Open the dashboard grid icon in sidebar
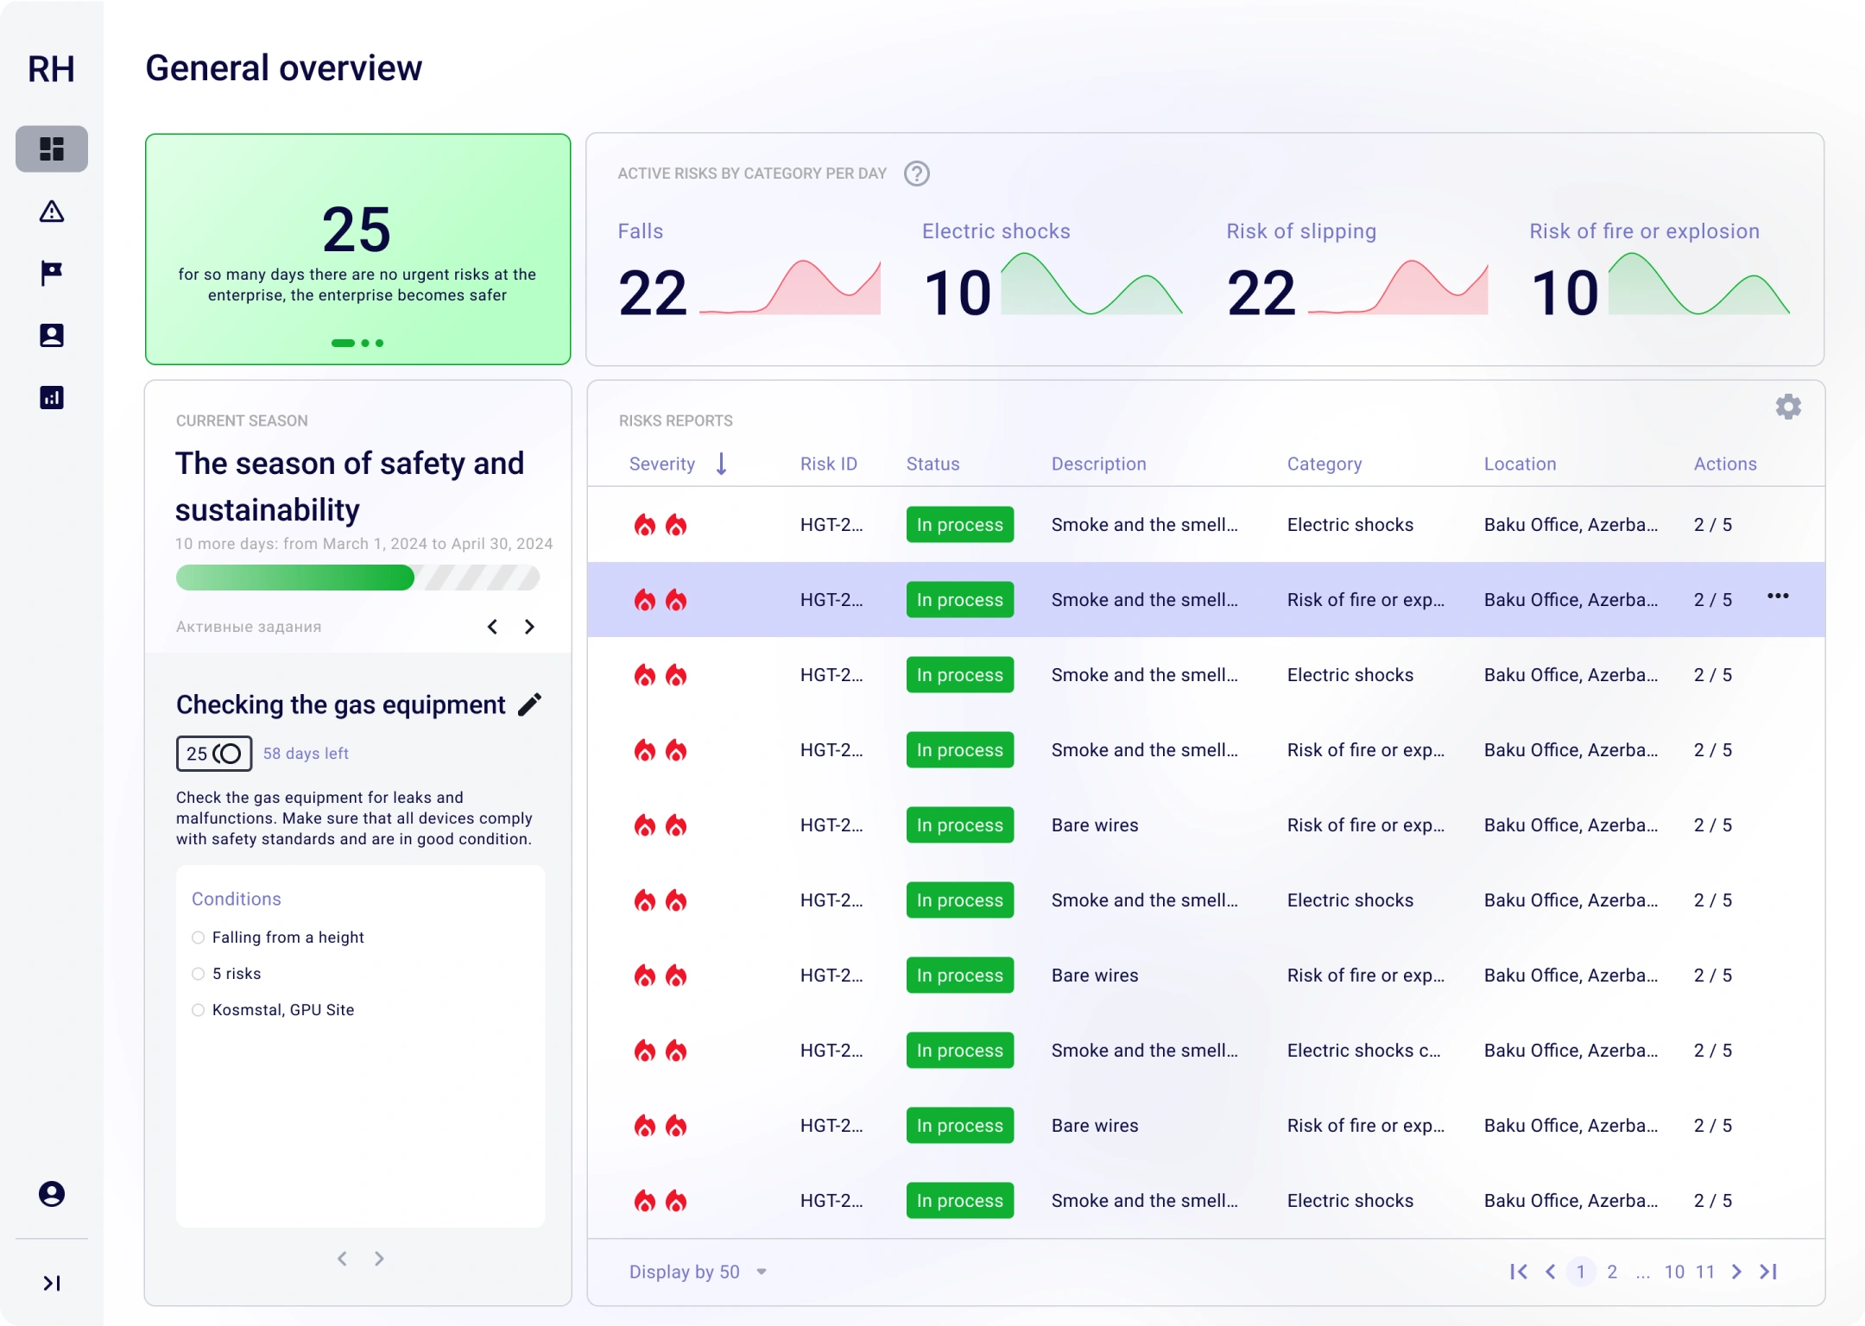 click(52, 148)
